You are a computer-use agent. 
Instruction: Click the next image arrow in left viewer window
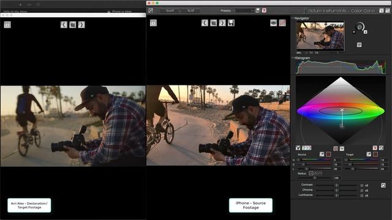click(81, 24)
